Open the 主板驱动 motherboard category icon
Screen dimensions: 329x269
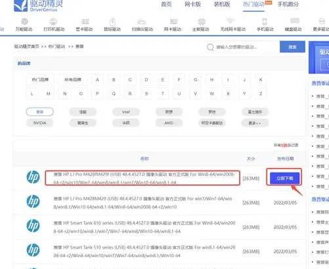tap(202, 22)
